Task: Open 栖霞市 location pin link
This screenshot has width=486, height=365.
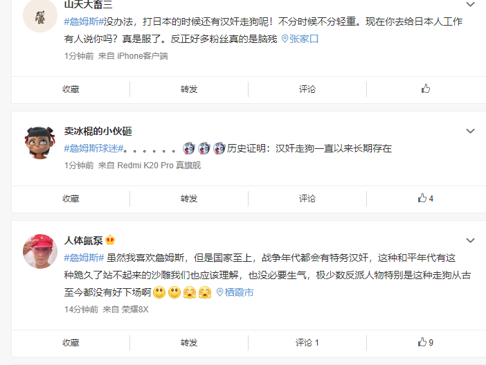Action: coord(235,292)
